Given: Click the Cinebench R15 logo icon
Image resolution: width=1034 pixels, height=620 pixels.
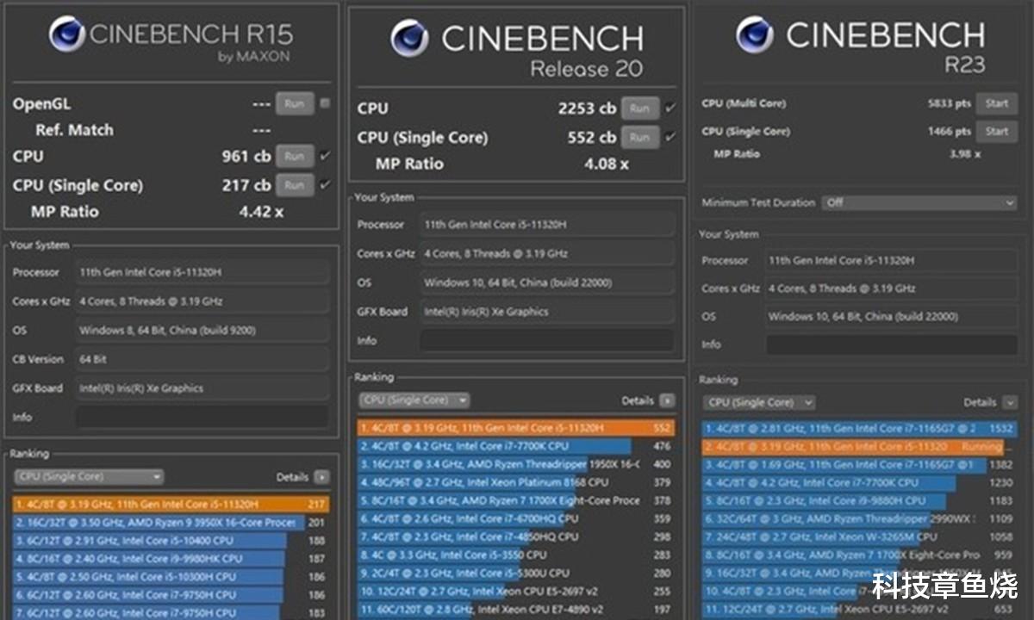Looking at the screenshot, I should pyautogui.click(x=66, y=35).
